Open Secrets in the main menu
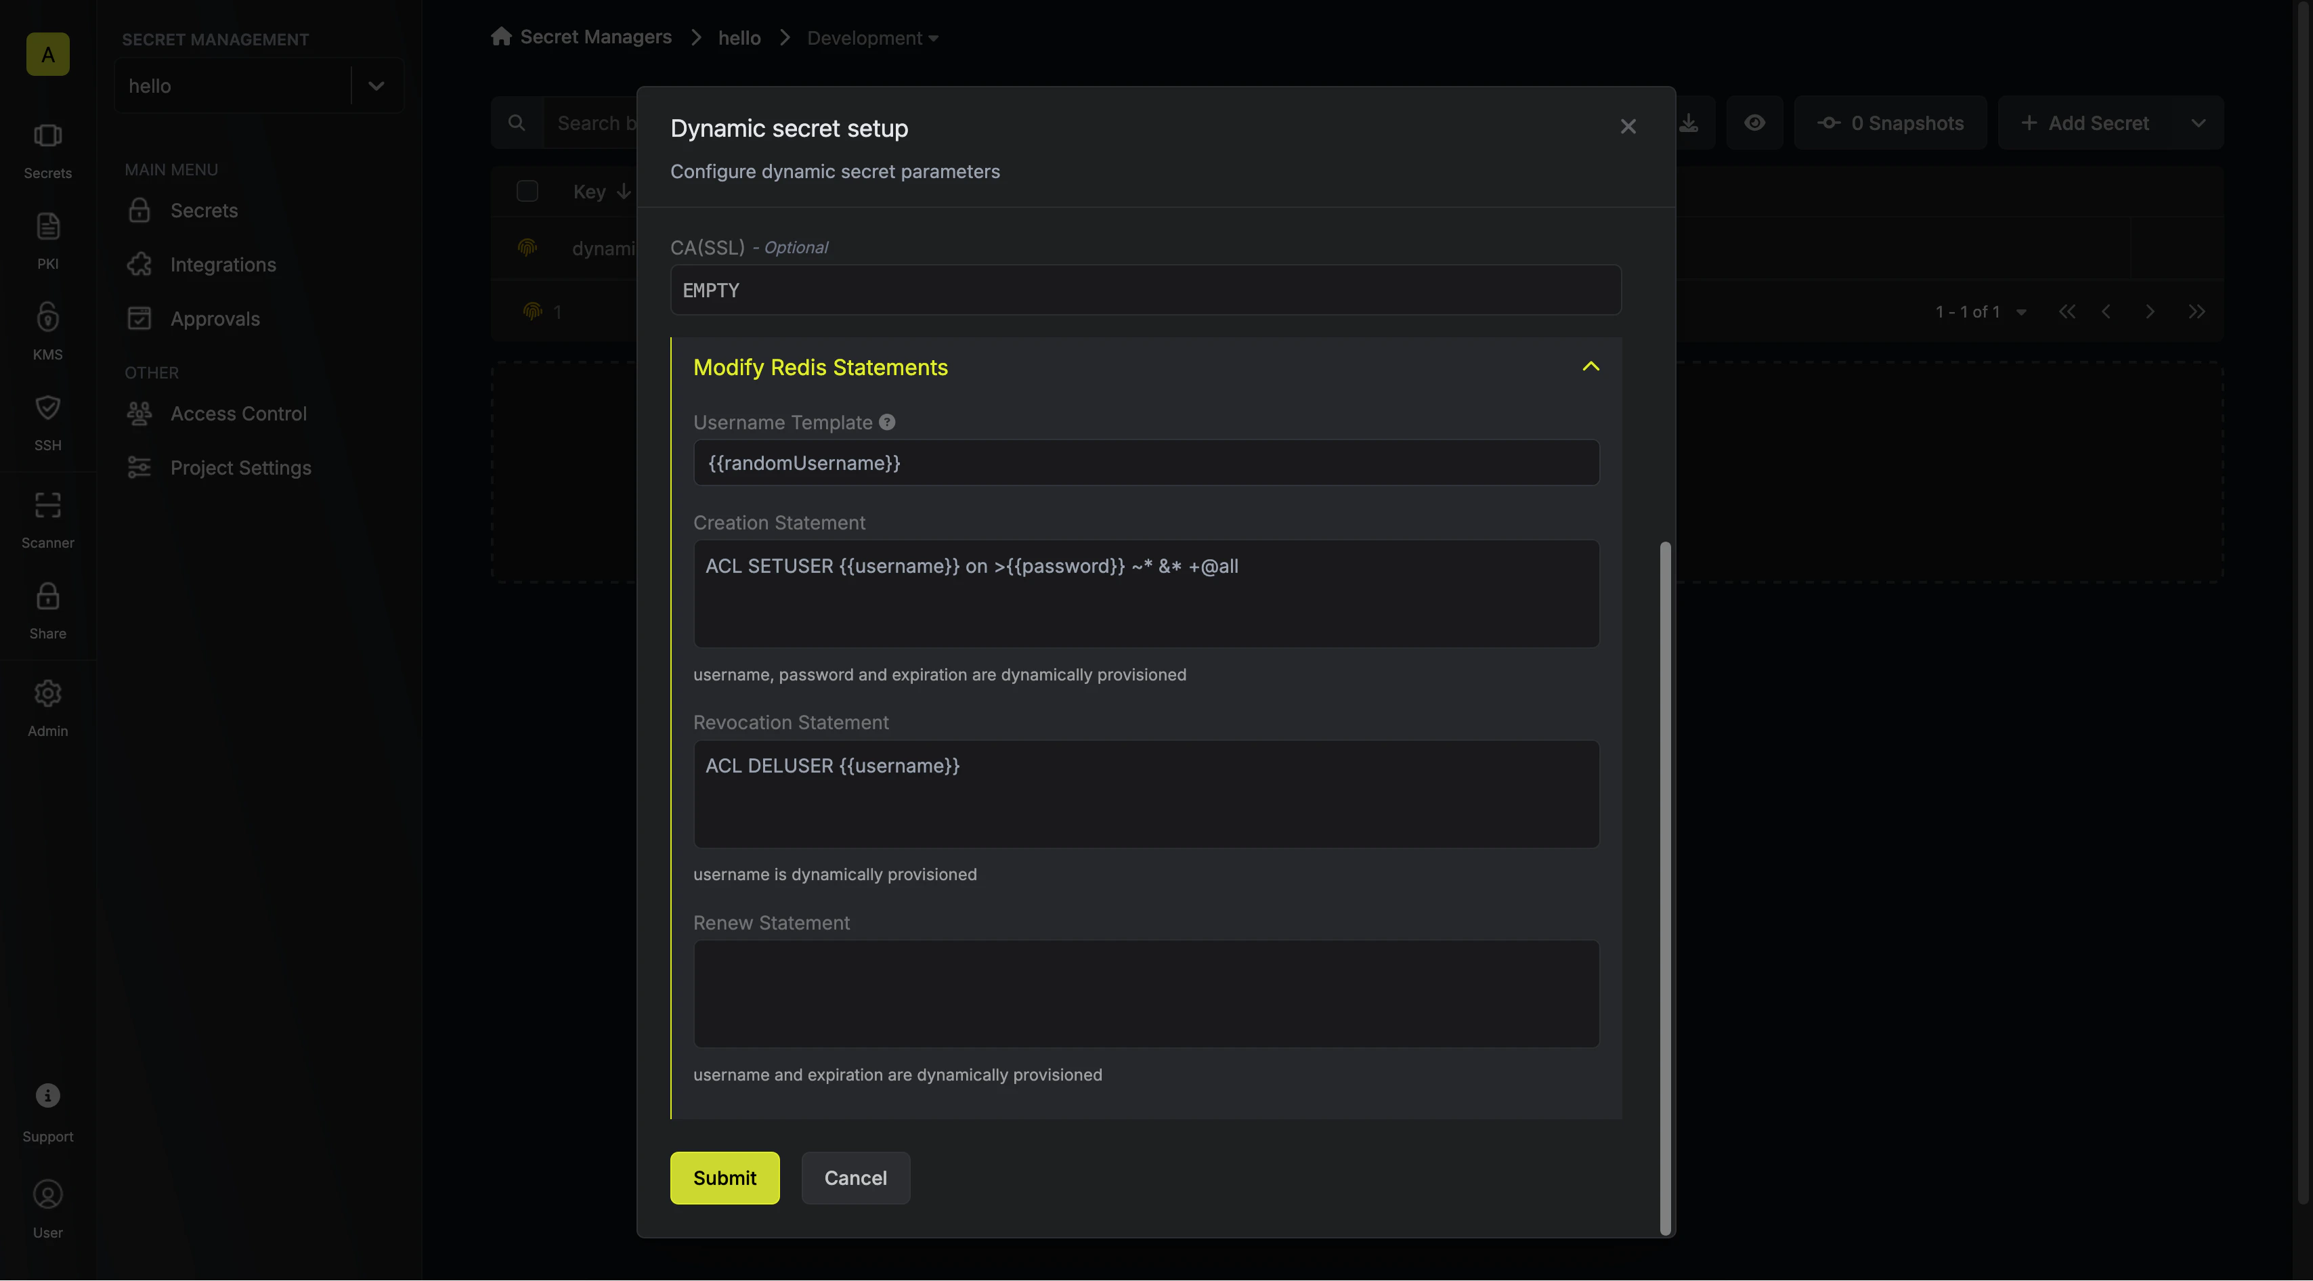 (204, 210)
